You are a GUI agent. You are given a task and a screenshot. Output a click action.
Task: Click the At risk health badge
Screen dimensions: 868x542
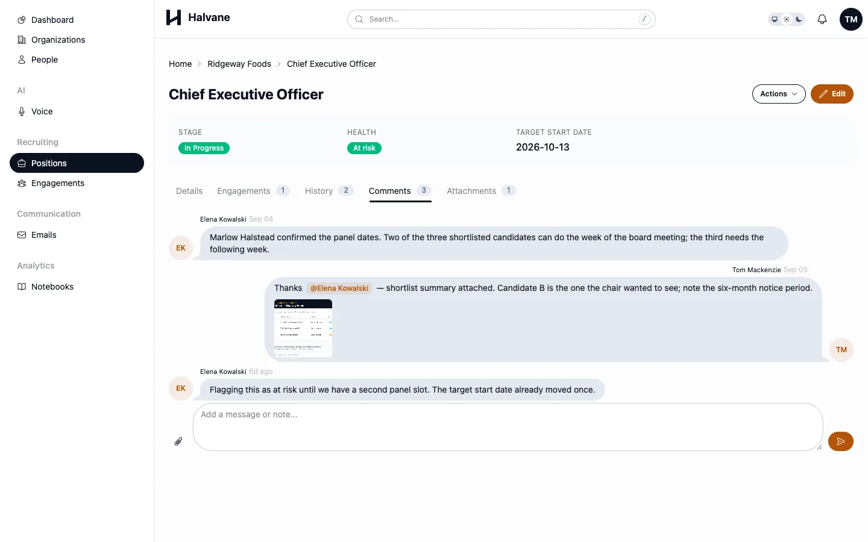pyautogui.click(x=364, y=148)
